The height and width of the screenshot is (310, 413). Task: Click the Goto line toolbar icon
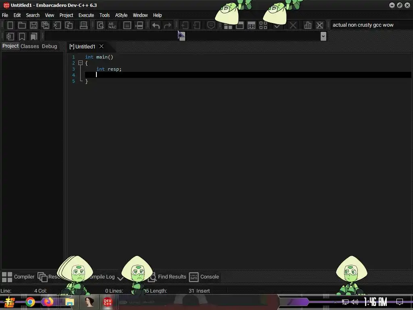tap(139, 25)
